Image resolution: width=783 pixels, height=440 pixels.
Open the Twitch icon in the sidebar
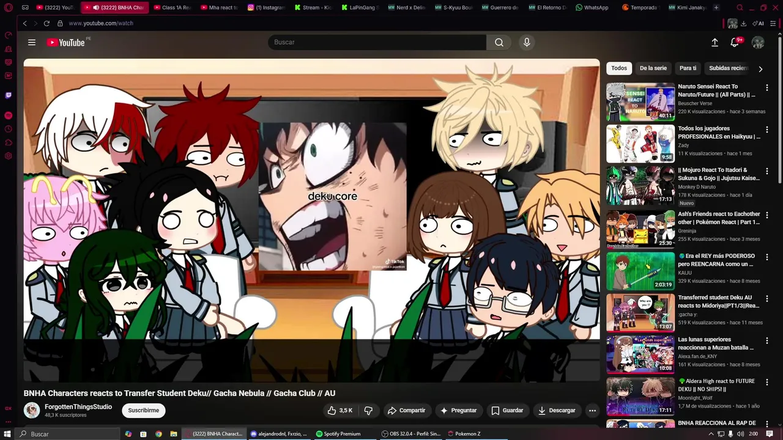click(8, 95)
